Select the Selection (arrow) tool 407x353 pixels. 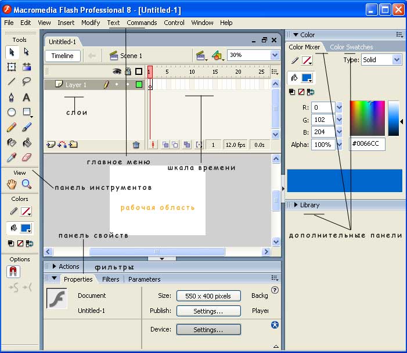click(x=12, y=52)
